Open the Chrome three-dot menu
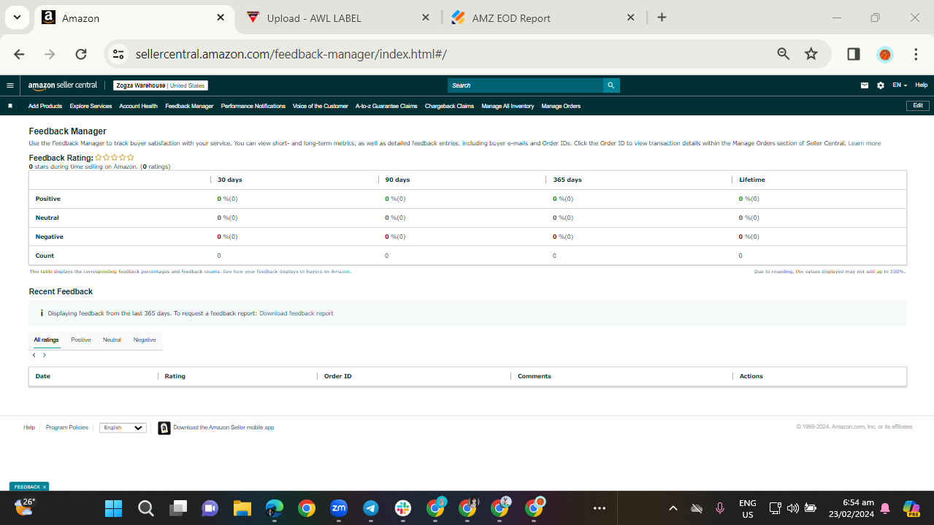Screen dimensions: 934x525 click(x=916, y=54)
